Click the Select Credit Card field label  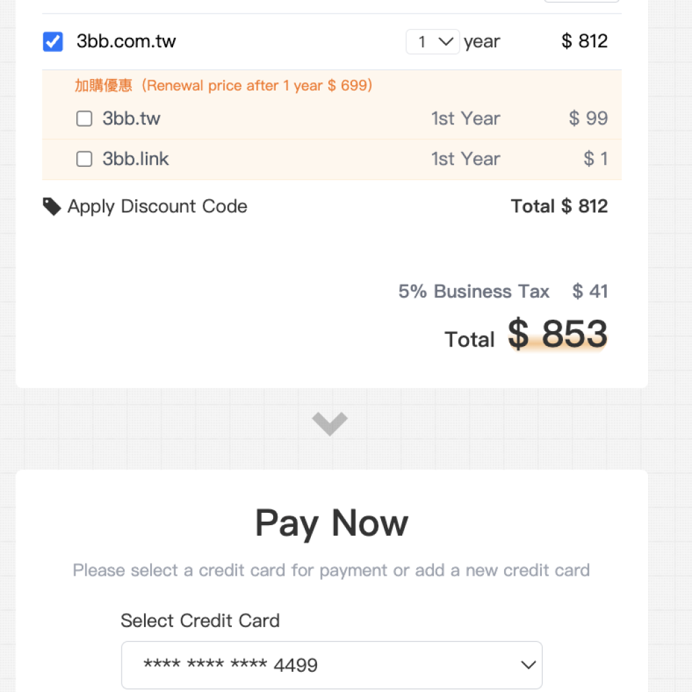[200, 620]
